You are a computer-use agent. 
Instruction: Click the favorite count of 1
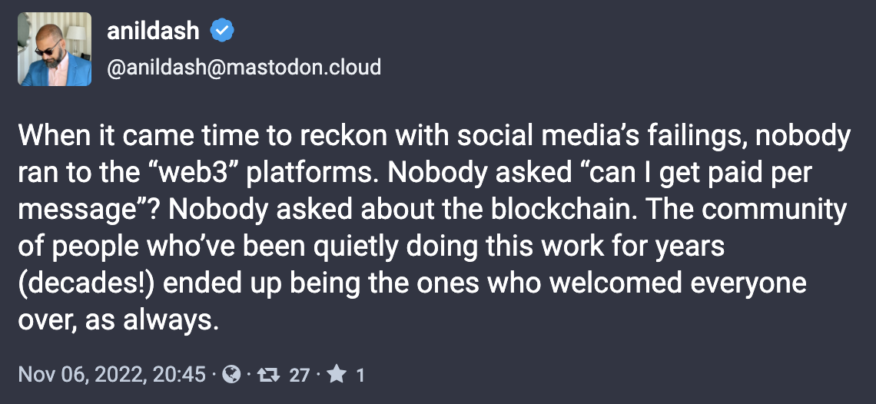[360, 375]
